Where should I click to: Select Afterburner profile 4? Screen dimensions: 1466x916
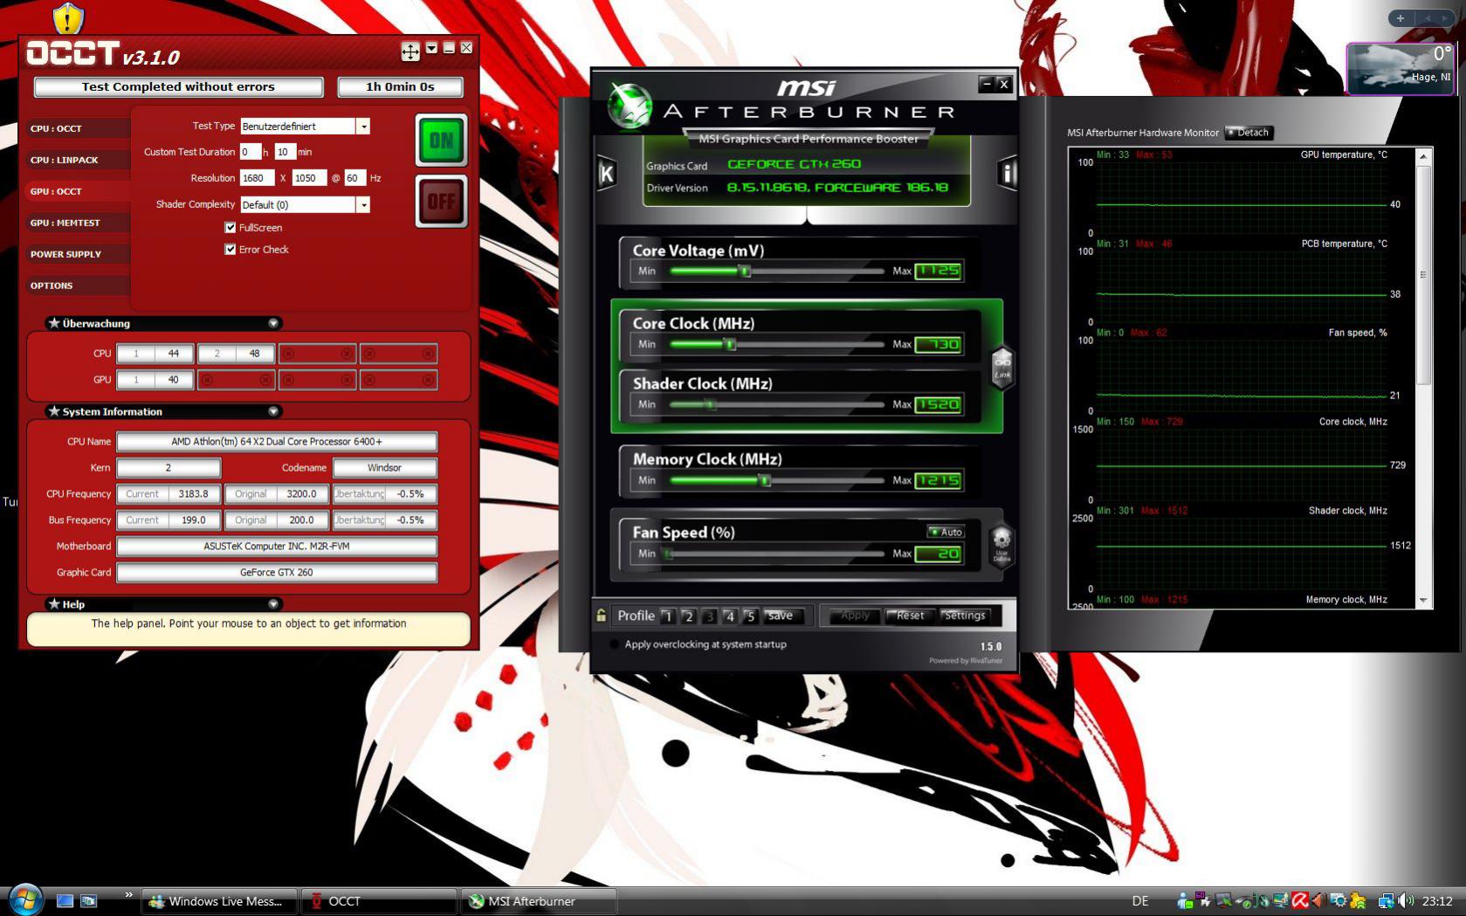click(x=729, y=616)
